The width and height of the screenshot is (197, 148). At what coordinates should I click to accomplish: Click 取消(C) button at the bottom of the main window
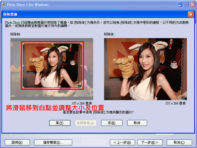click(x=179, y=142)
